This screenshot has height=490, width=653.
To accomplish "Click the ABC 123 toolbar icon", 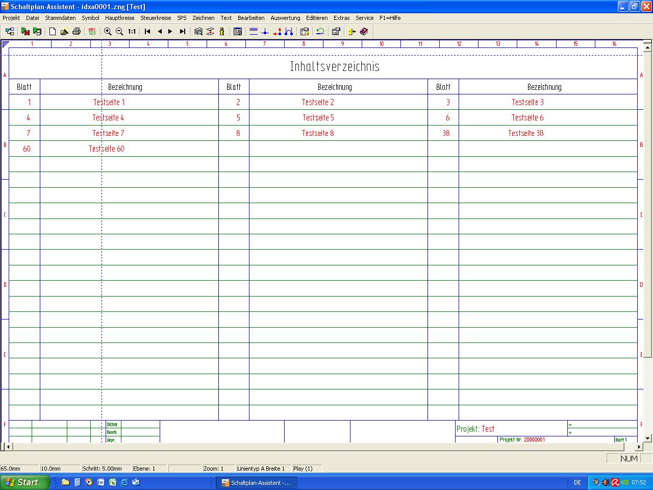I will 92,32.
